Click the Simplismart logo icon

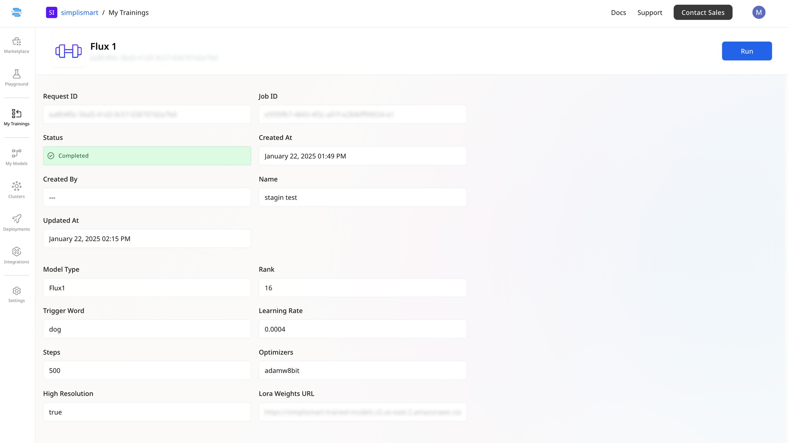tap(16, 12)
